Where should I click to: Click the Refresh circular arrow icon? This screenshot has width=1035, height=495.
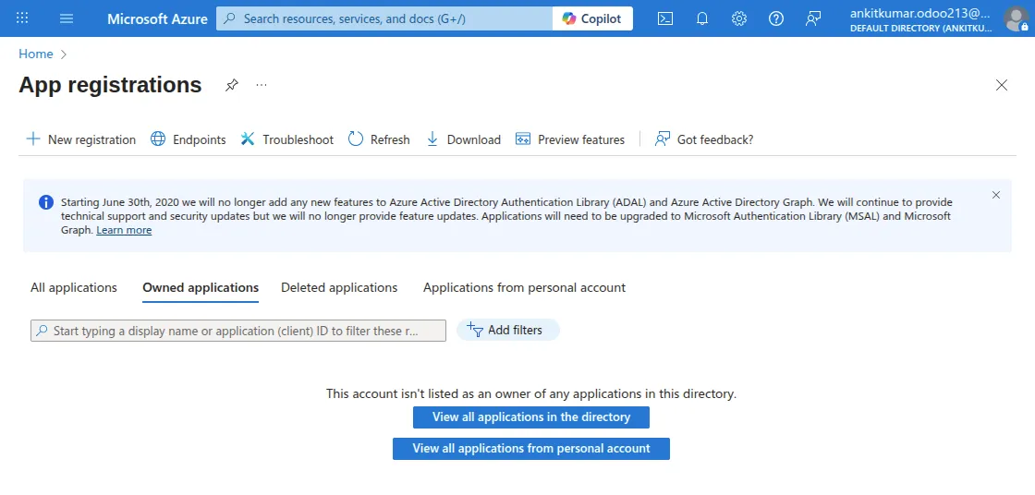356,139
